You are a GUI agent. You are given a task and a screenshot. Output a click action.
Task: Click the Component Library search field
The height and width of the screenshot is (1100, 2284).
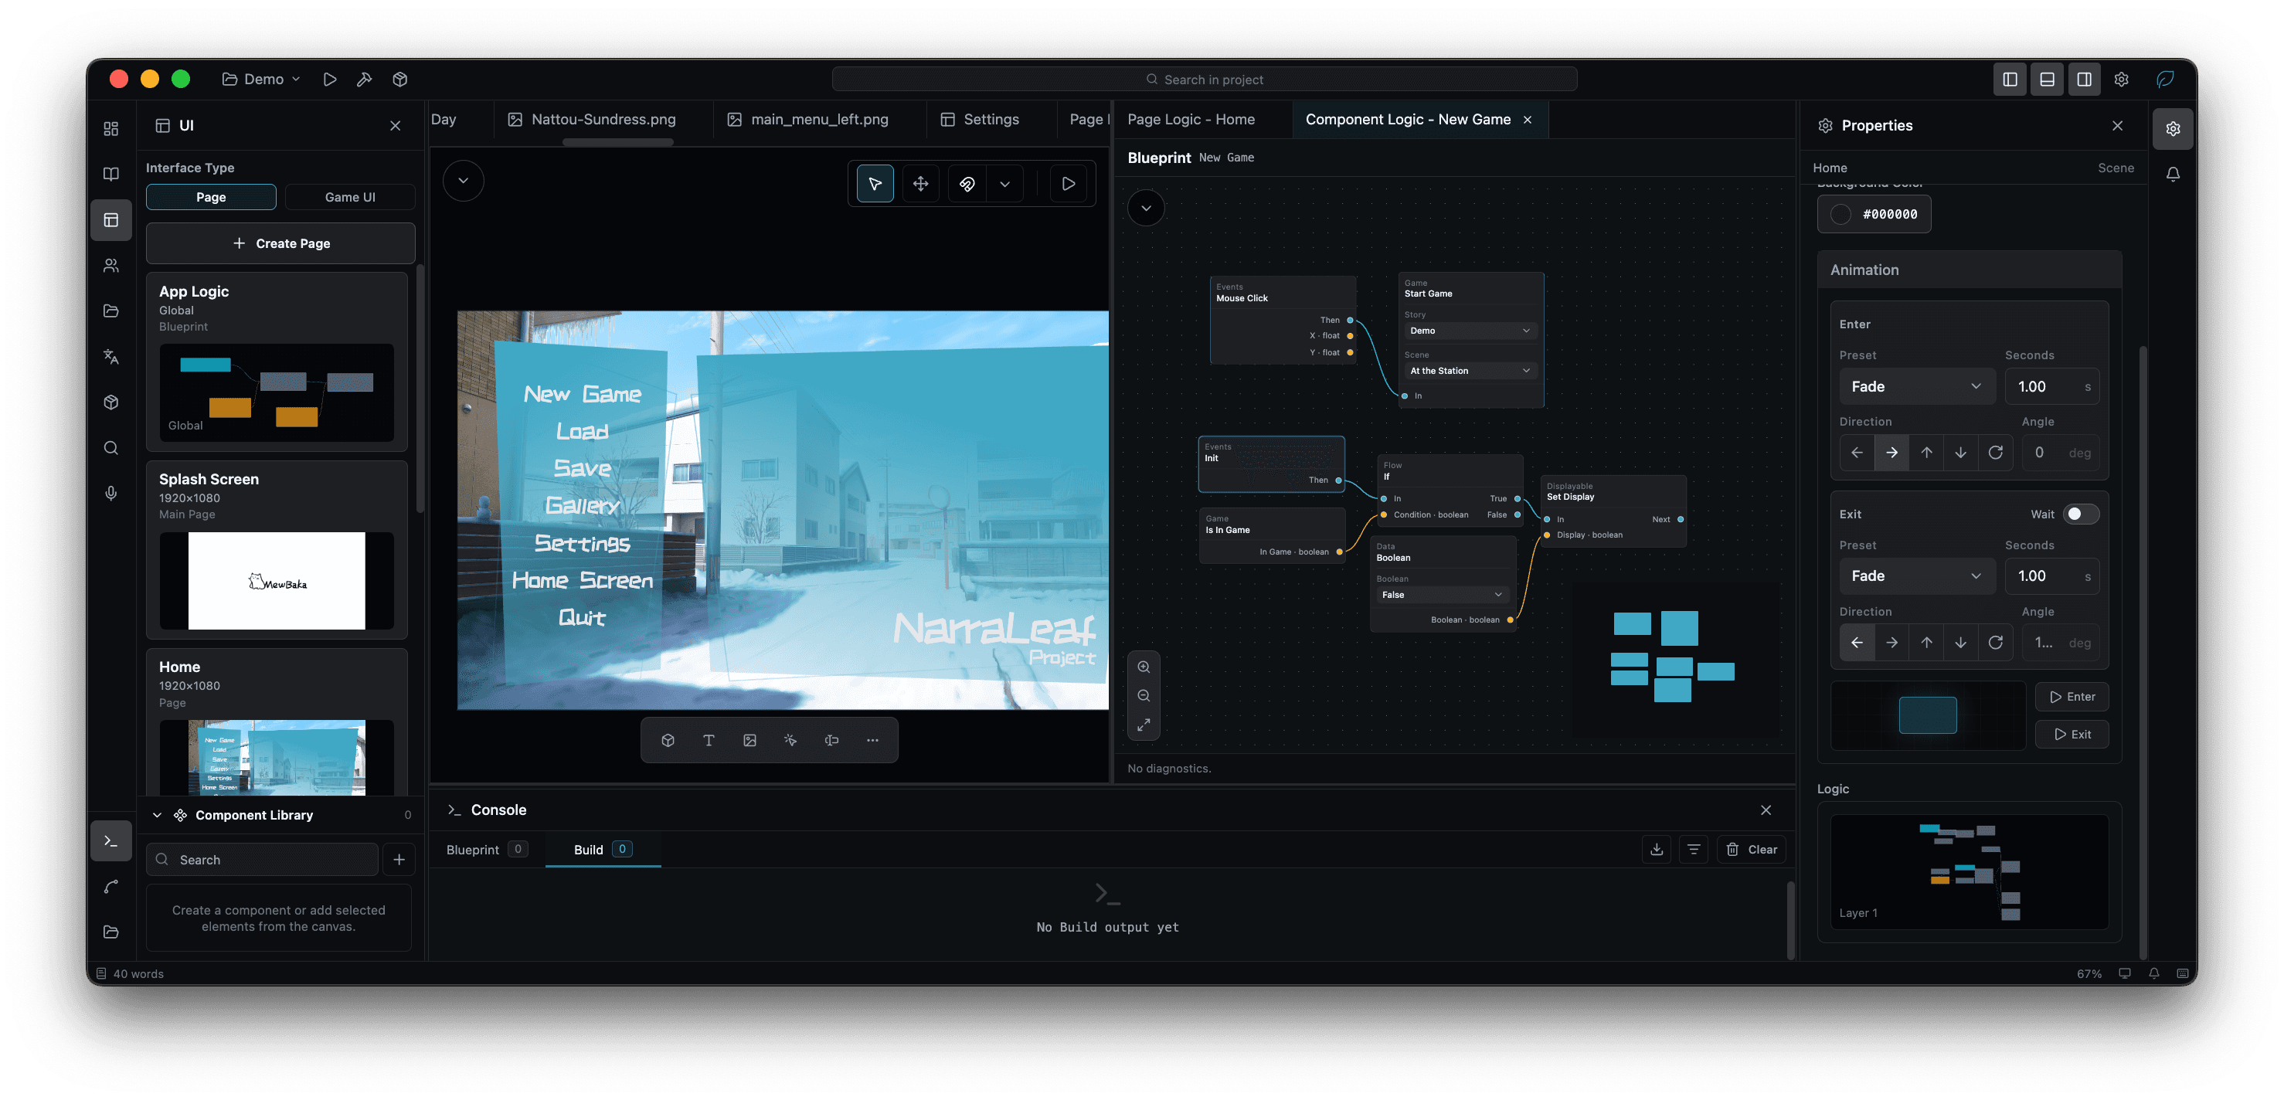263,860
